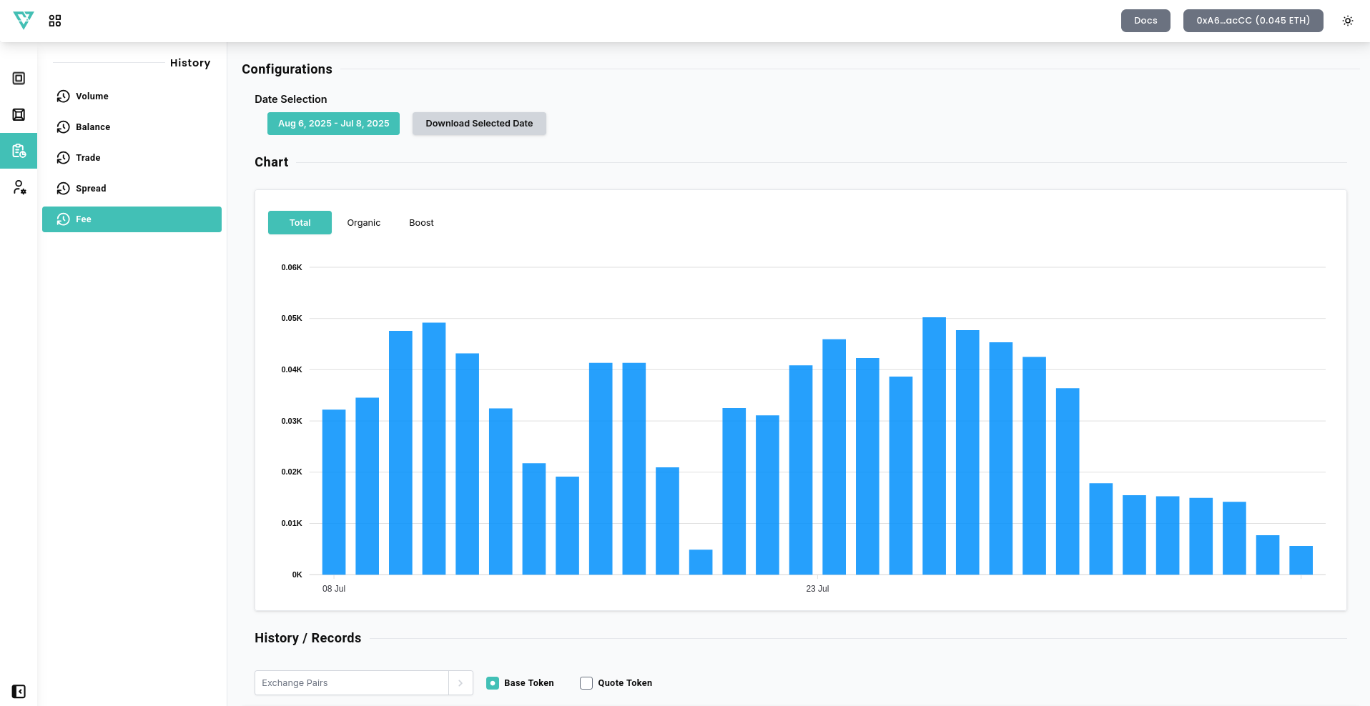Select the highlighted history clipboard icon
This screenshot has width=1370, height=706.
pyautogui.click(x=19, y=151)
